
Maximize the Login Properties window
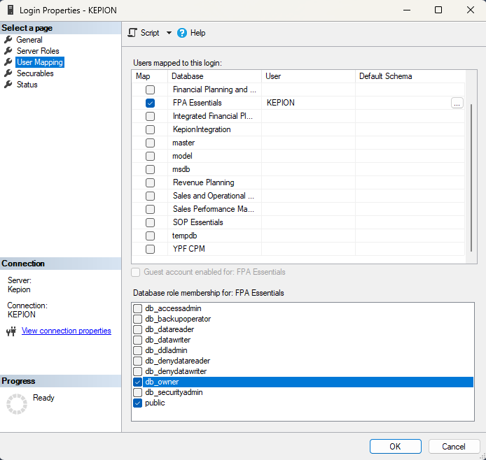click(x=438, y=10)
